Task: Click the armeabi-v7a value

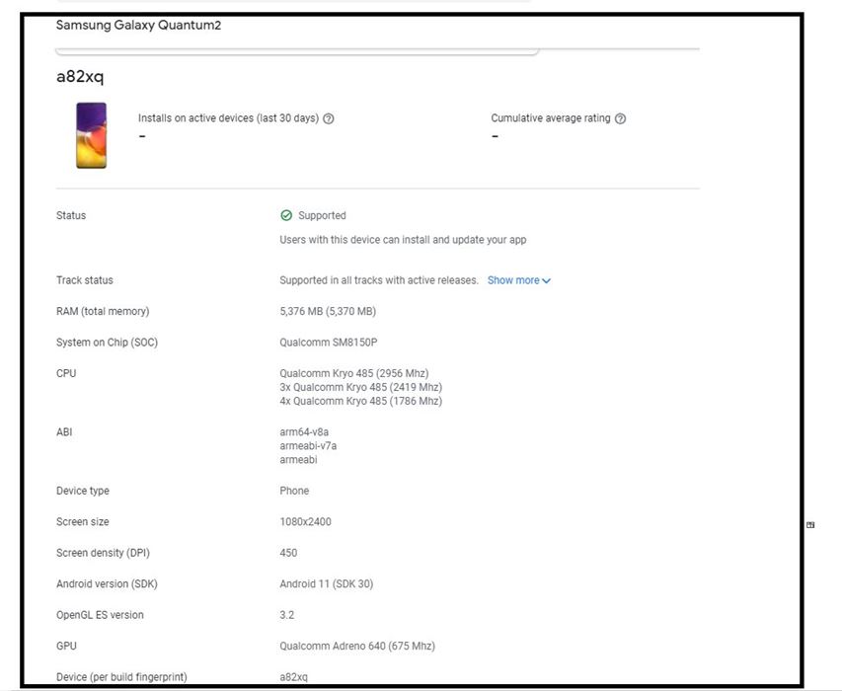Action: (308, 445)
